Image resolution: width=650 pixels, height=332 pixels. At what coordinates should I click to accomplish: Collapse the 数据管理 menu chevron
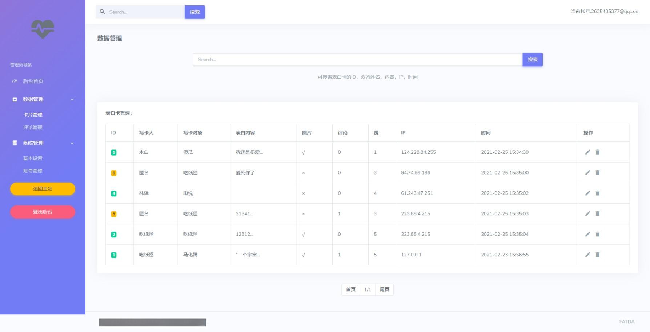[72, 99]
